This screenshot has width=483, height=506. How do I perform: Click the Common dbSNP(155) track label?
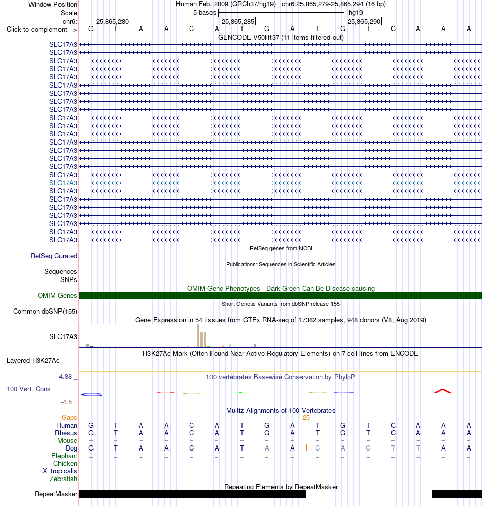(45, 312)
